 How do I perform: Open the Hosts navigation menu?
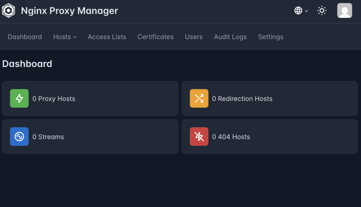(x=62, y=37)
